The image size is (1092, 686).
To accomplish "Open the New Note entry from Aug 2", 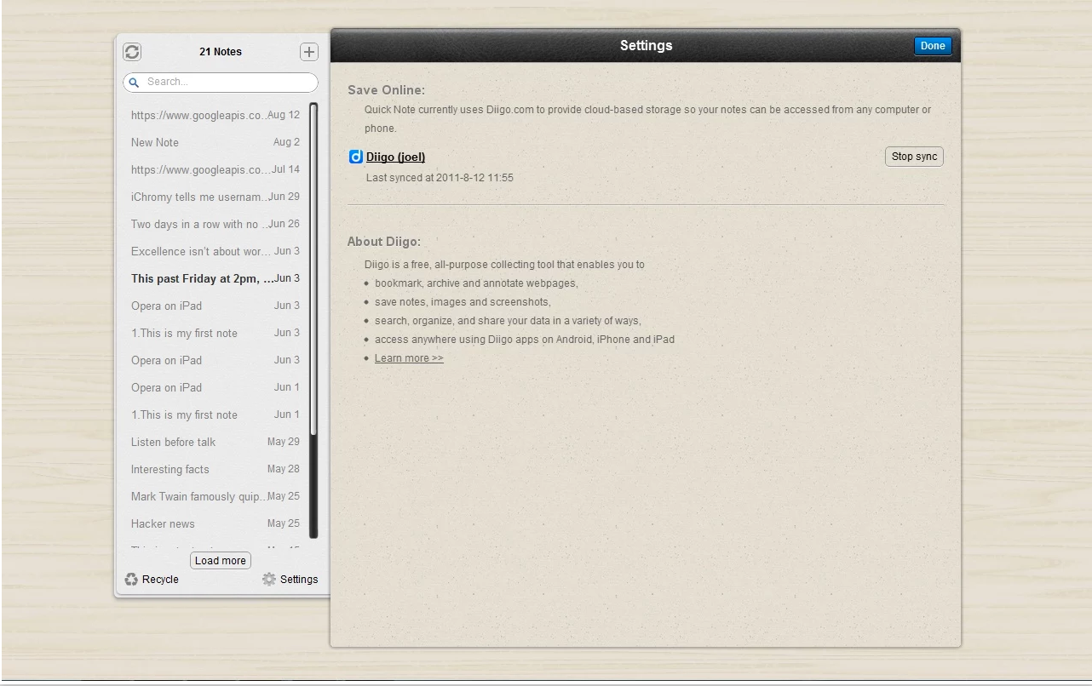I will click(216, 143).
